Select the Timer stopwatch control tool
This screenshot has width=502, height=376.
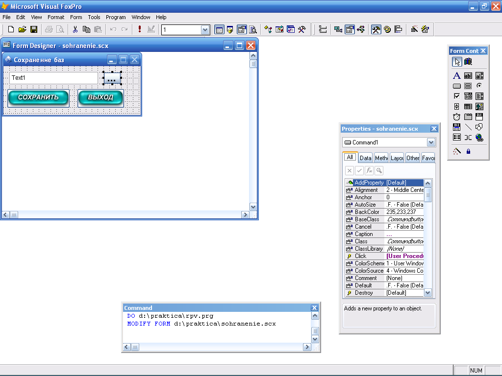(456, 117)
